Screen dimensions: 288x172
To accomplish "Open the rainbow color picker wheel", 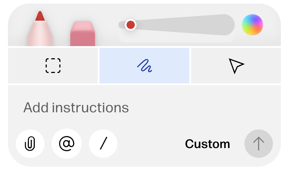I will pos(252,25).
